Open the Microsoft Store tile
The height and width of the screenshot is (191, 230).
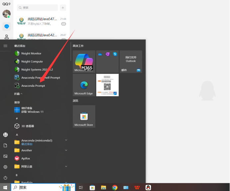[84, 116]
